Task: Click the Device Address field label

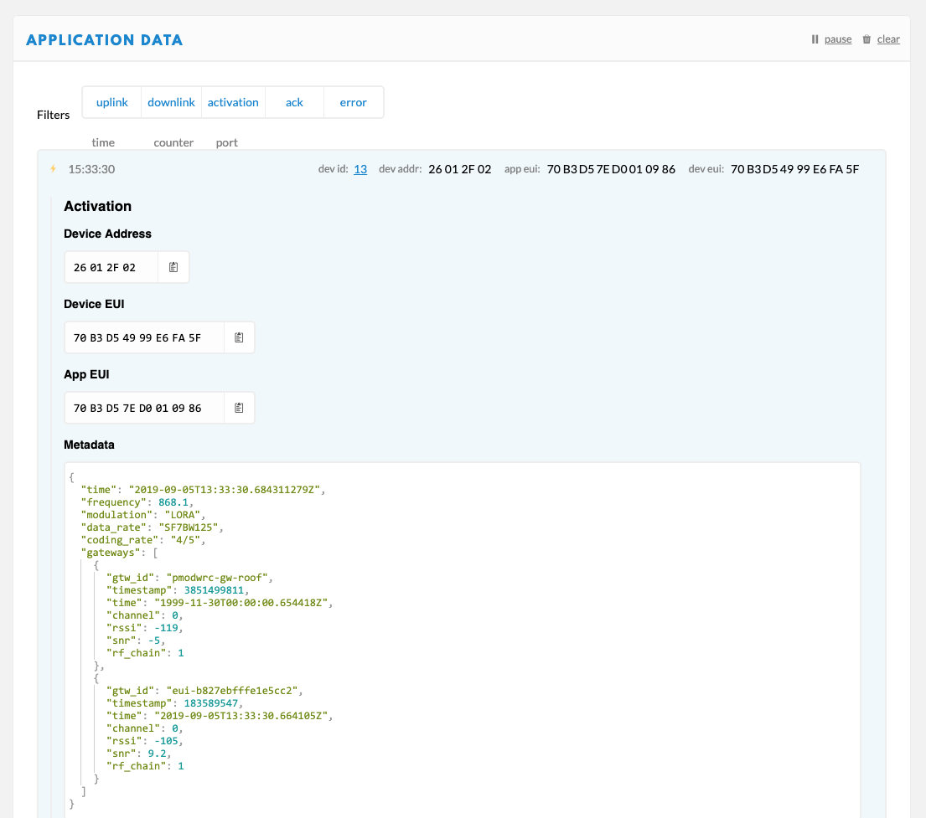Action: pos(107,234)
